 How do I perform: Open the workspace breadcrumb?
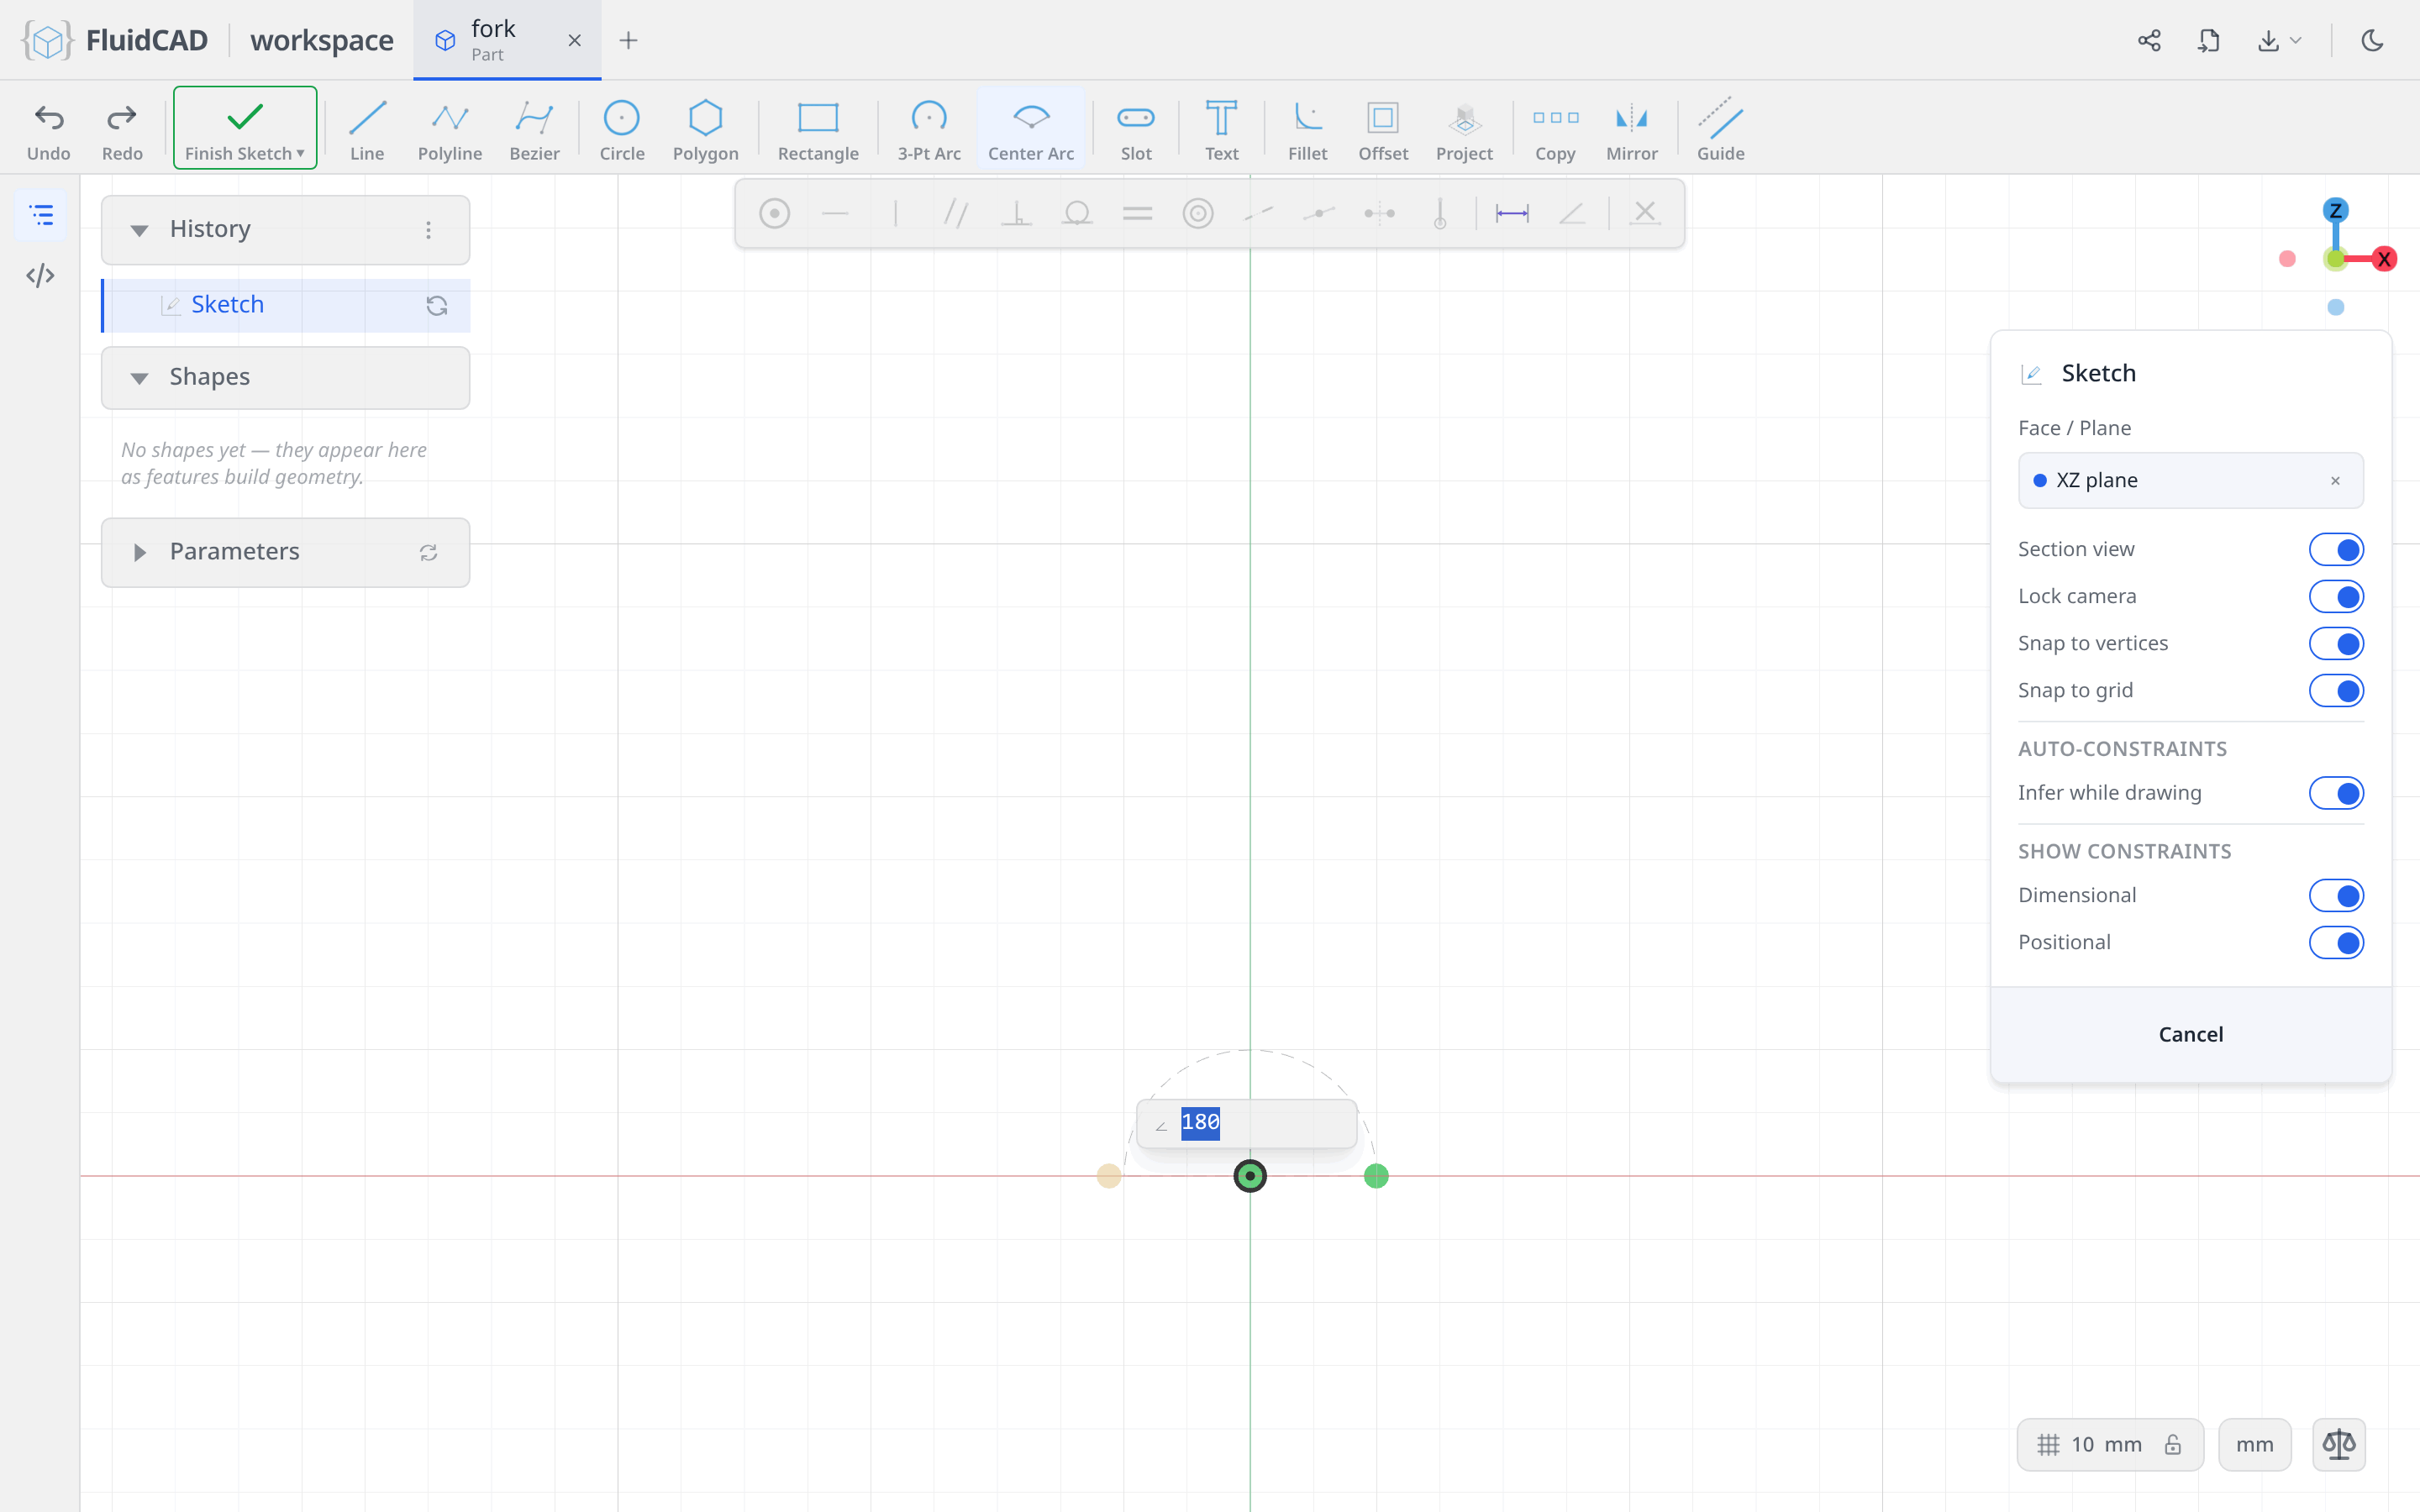point(321,40)
